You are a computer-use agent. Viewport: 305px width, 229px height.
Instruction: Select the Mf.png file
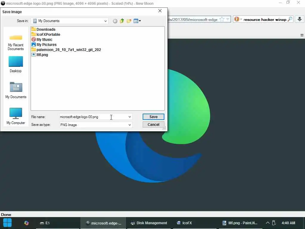40,55
